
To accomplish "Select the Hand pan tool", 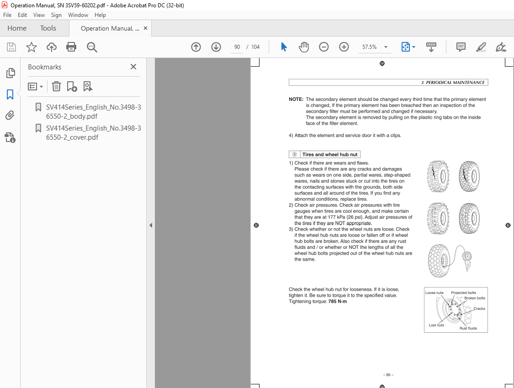I will [304, 47].
